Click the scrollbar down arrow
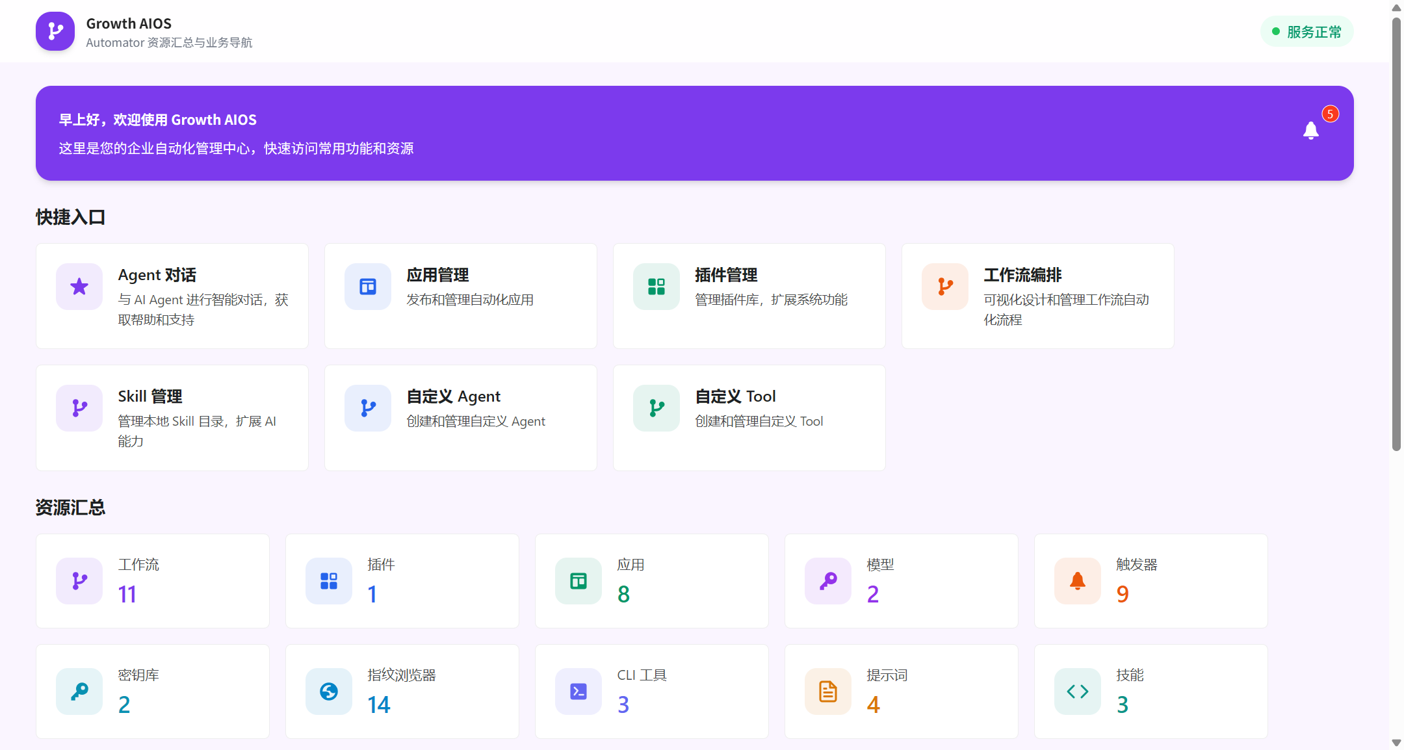 click(x=1396, y=742)
